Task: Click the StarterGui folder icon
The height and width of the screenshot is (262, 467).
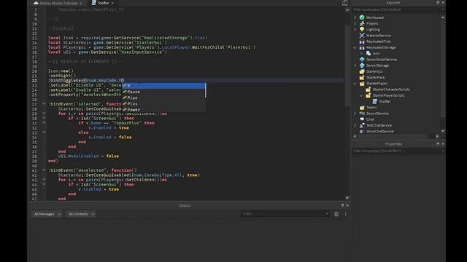Action: pos(362,71)
